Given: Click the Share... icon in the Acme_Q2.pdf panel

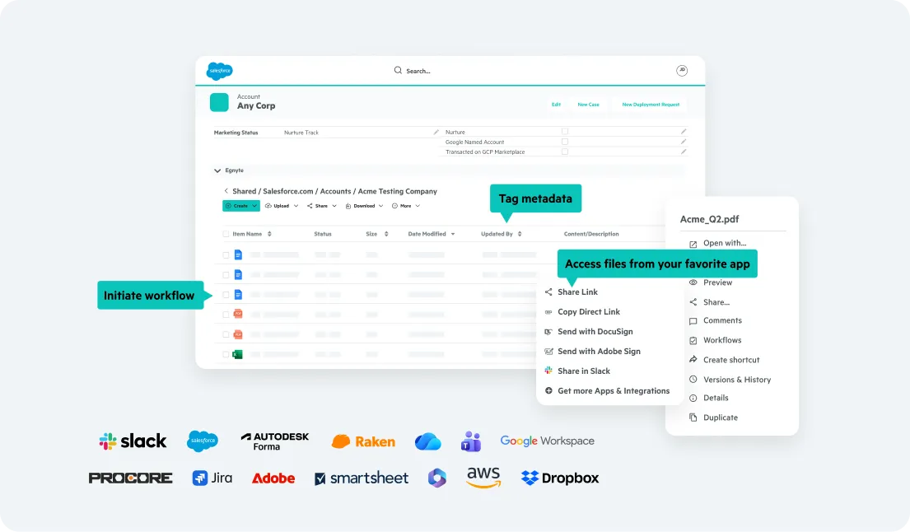Looking at the screenshot, I should pyautogui.click(x=693, y=302).
